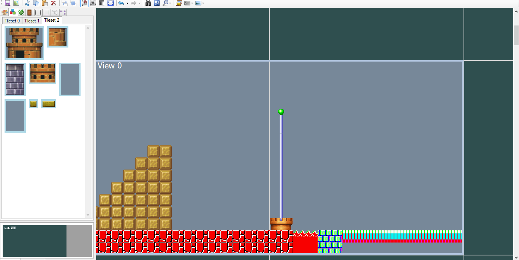Click the blue Undo arrow button
The height and width of the screenshot is (260, 519).
(x=121, y=3)
